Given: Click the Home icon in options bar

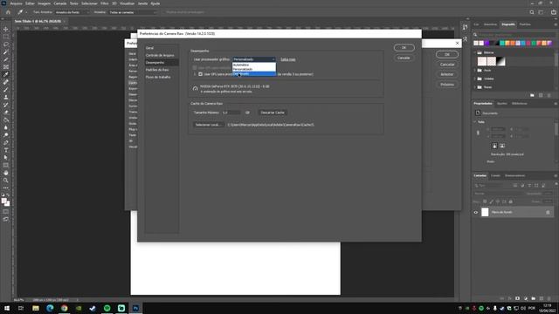Looking at the screenshot, I should 8,12.
